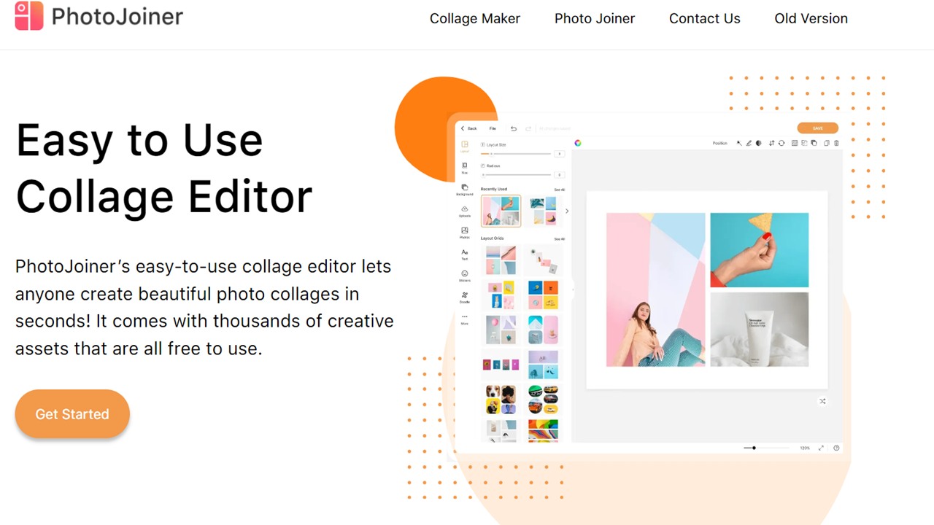Image resolution: width=934 pixels, height=525 pixels.
Task: Click the trash delete toolbar icon
Action: click(x=836, y=143)
